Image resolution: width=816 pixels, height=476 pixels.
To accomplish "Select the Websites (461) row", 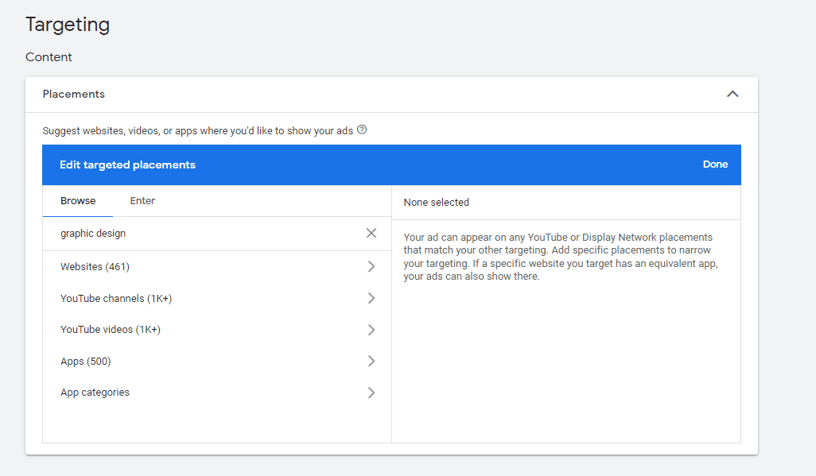I will click(x=199, y=265).
